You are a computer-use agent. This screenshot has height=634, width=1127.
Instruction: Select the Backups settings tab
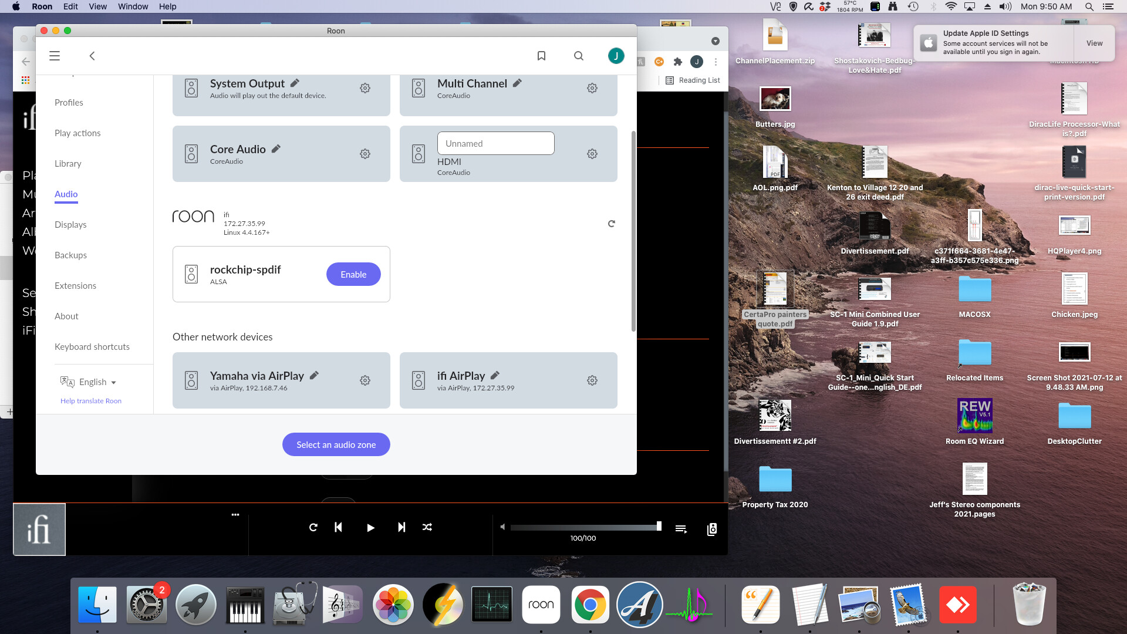70,255
